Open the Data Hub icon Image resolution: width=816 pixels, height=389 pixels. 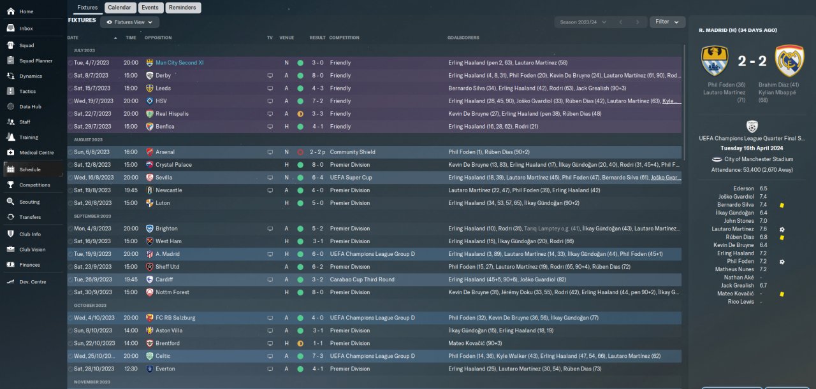pyautogui.click(x=10, y=107)
